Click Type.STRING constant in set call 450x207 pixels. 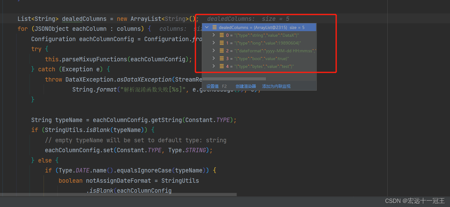[x=187, y=150]
